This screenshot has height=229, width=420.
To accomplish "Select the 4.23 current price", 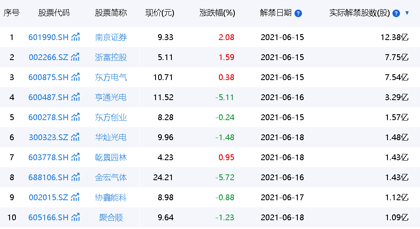I will tap(165, 158).
